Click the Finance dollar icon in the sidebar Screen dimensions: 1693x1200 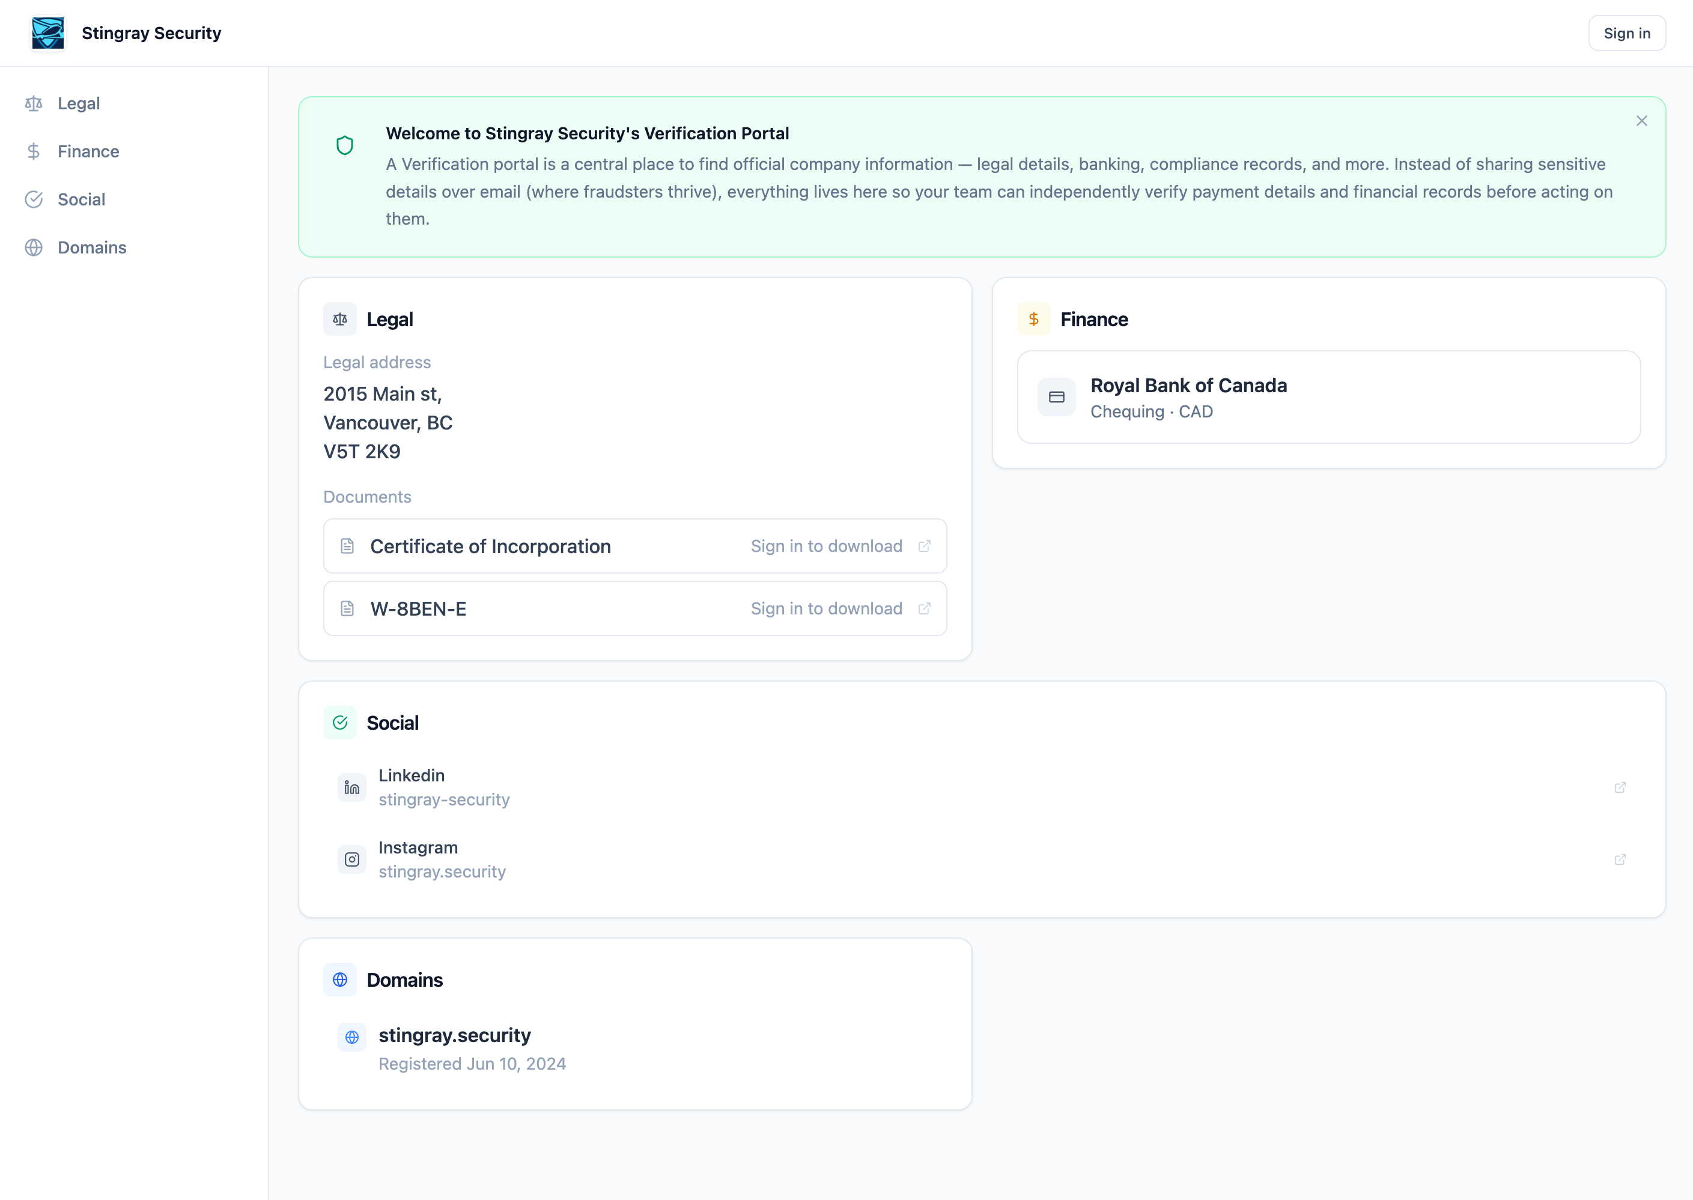pyautogui.click(x=34, y=151)
